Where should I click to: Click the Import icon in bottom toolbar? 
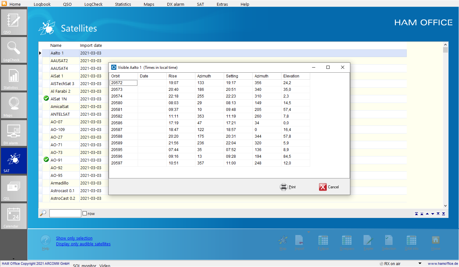pos(299,240)
